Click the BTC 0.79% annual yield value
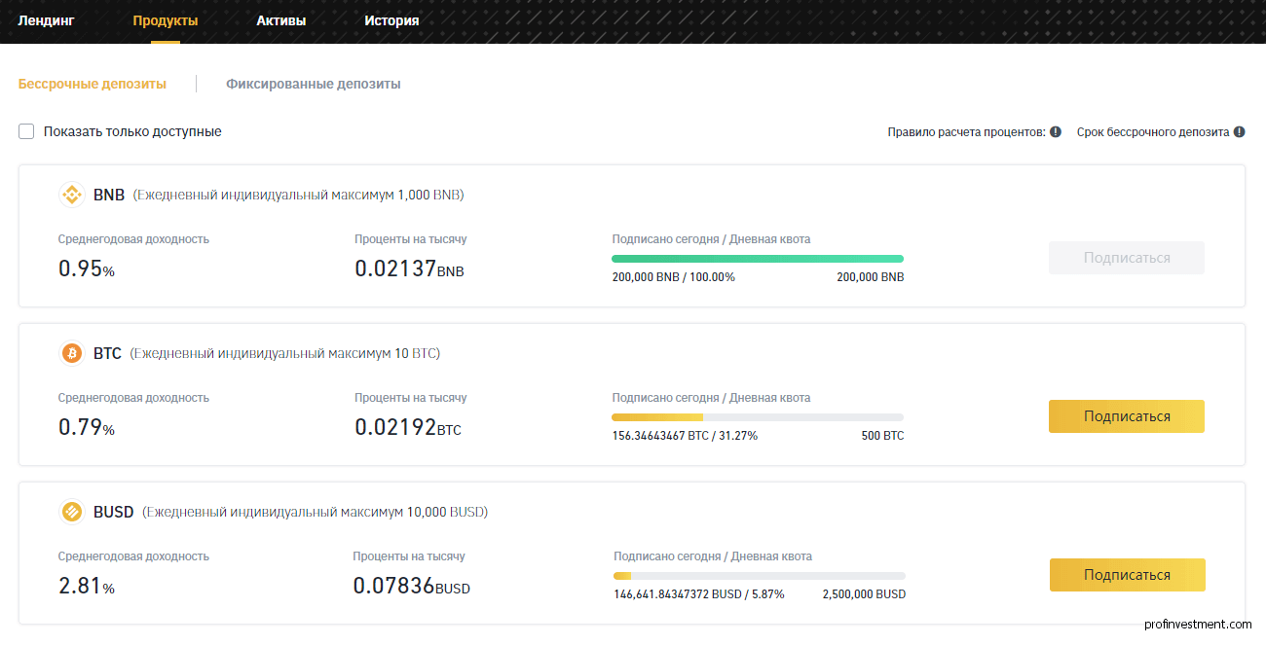The height and width of the screenshot is (645, 1266). tap(87, 427)
